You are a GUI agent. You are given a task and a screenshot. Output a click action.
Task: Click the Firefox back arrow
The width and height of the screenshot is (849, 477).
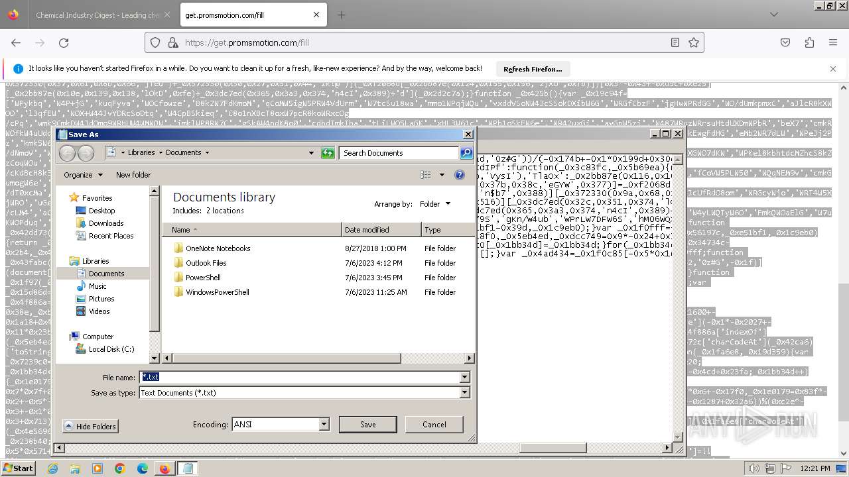point(16,42)
